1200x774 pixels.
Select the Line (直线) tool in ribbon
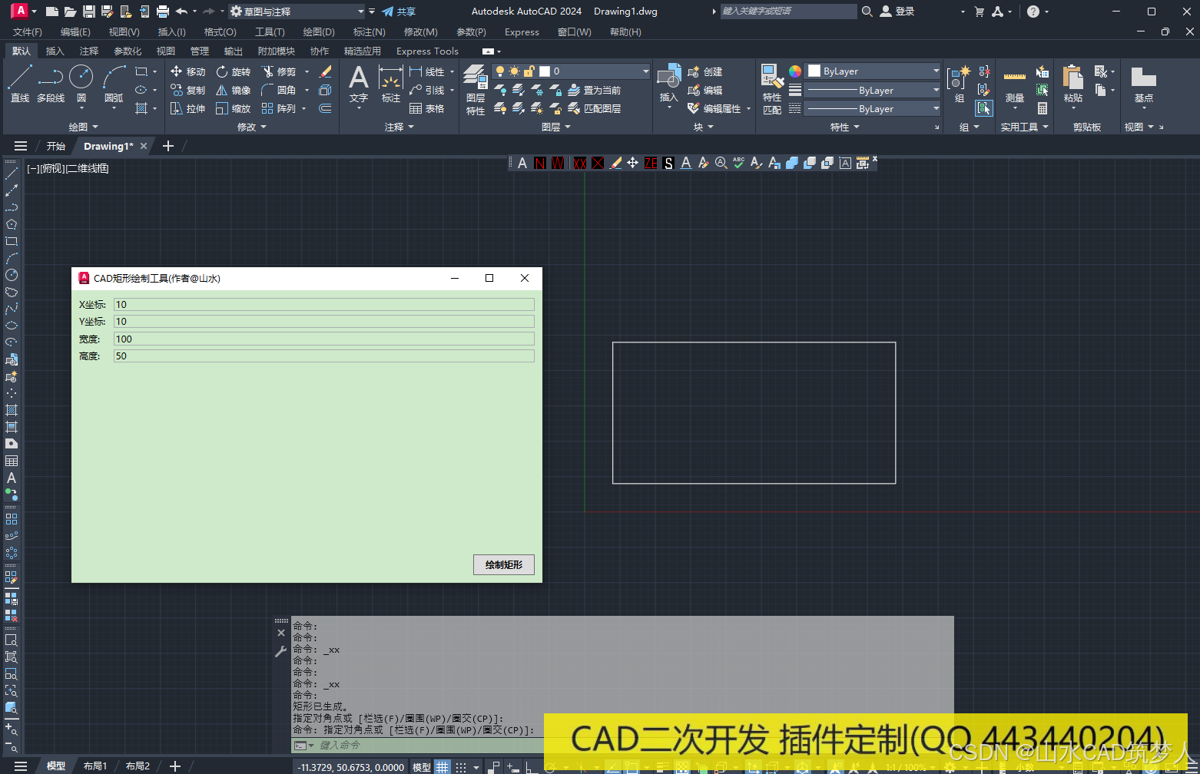point(20,83)
